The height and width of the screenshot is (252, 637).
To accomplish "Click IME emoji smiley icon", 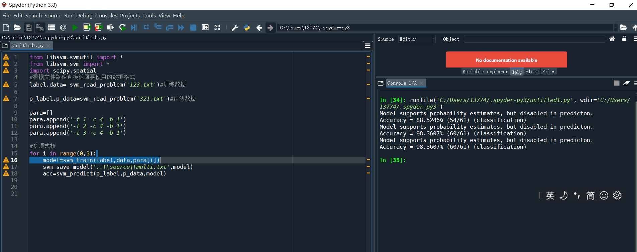I will pos(604,196).
